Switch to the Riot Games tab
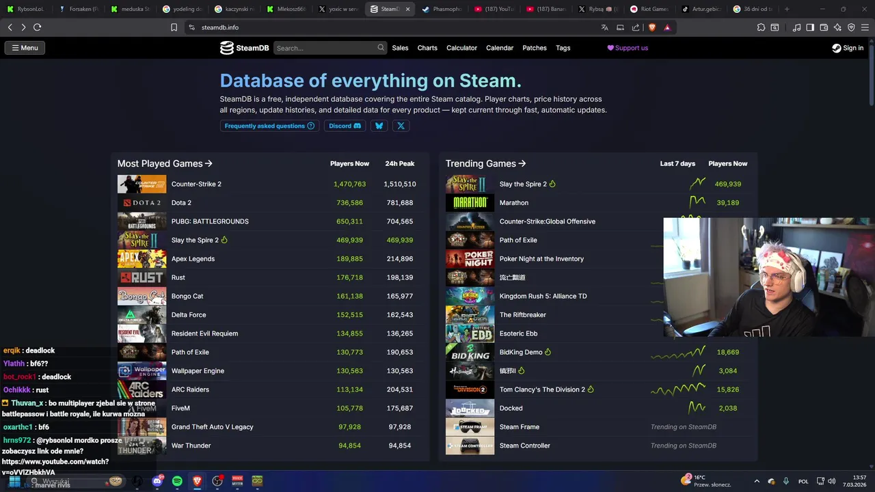 649,9
